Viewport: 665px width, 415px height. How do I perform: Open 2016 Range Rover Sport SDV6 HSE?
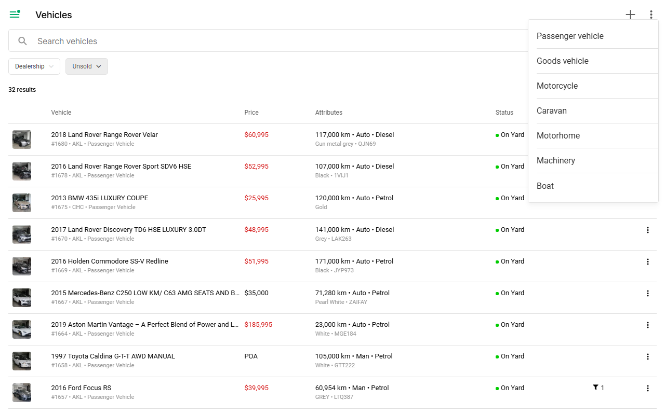coord(121,167)
